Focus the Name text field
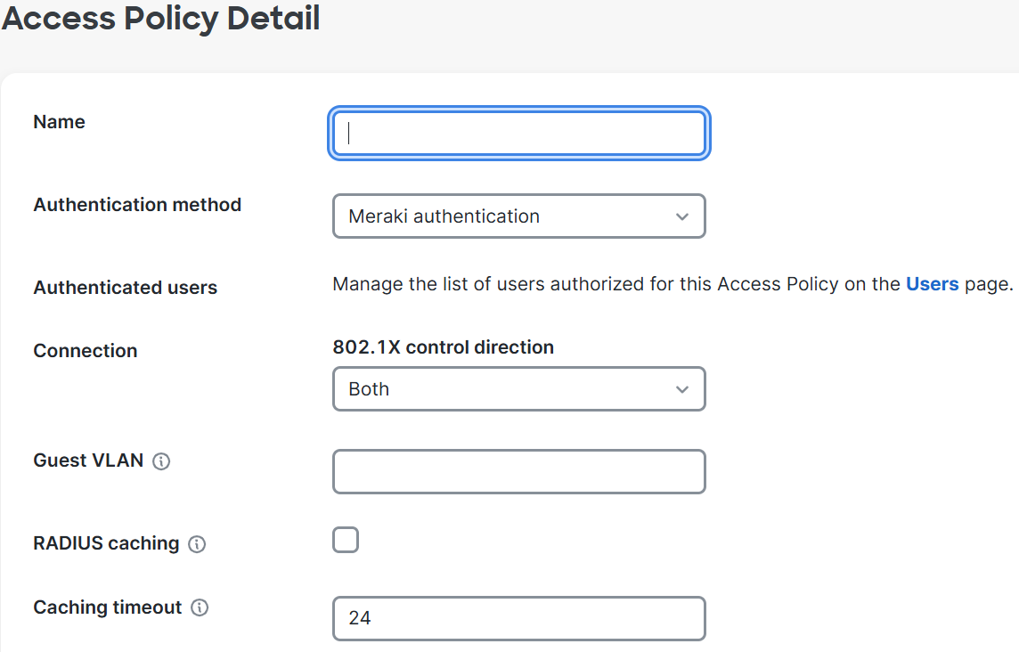The width and height of the screenshot is (1019, 652). coord(518,134)
